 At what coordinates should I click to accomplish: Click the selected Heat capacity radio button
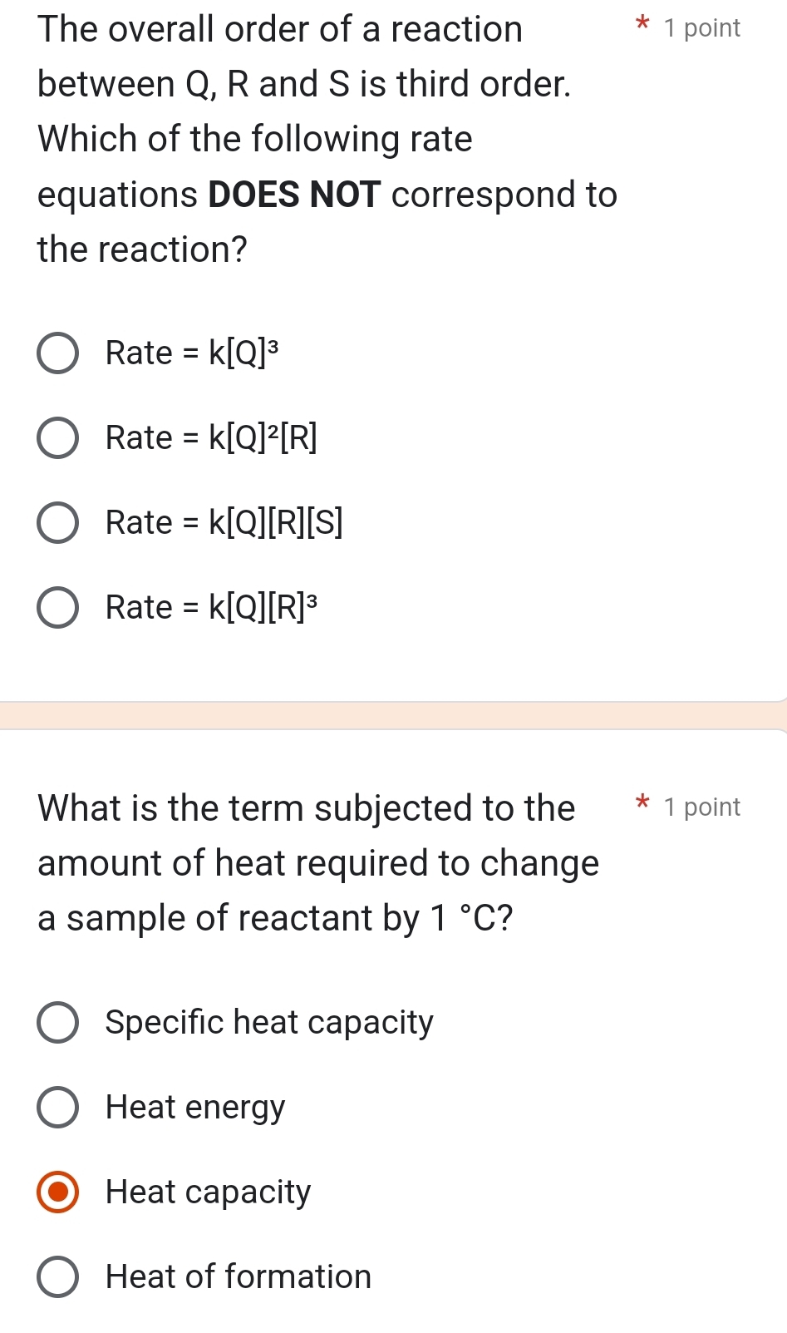(58, 1192)
